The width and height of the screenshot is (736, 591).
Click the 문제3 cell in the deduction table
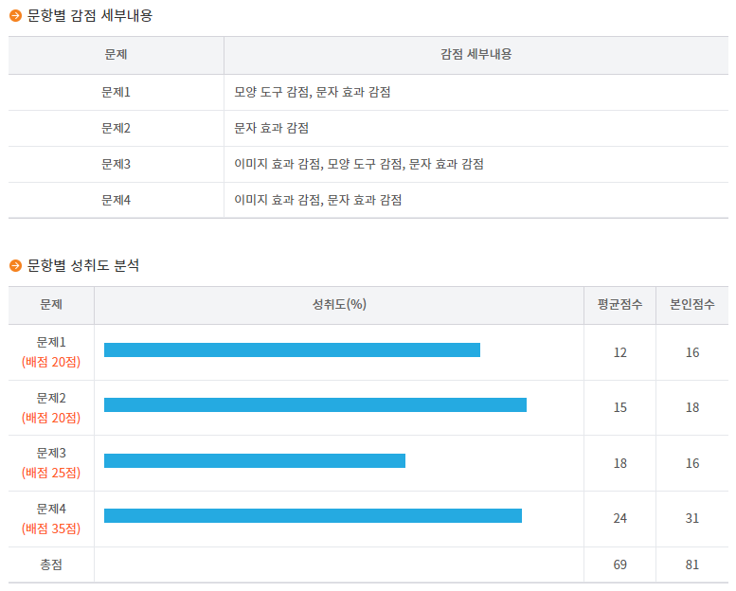(x=116, y=164)
